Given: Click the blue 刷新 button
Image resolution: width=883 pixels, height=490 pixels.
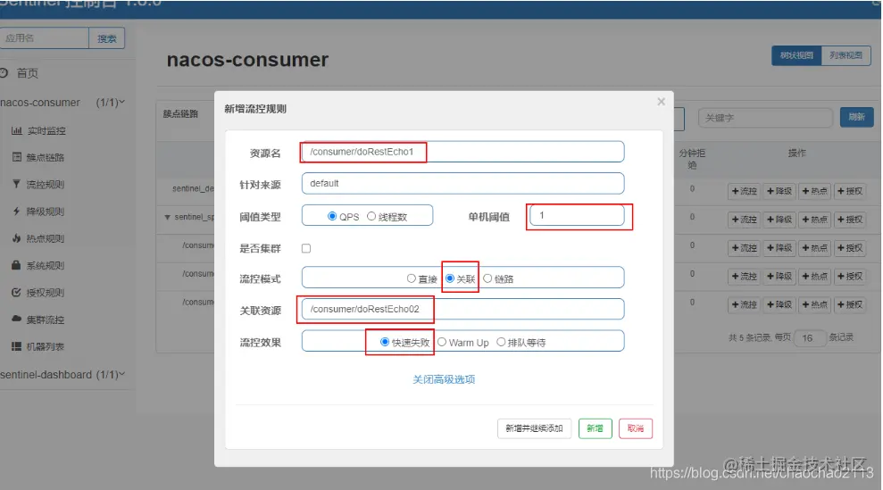Looking at the screenshot, I should (856, 117).
